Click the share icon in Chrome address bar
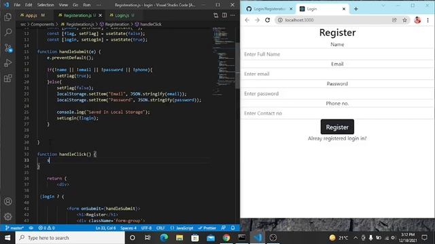Viewport: 435px width, 244px height. click(x=394, y=20)
